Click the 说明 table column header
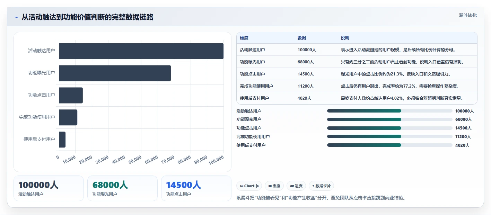The image size is (491, 215). pos(345,38)
